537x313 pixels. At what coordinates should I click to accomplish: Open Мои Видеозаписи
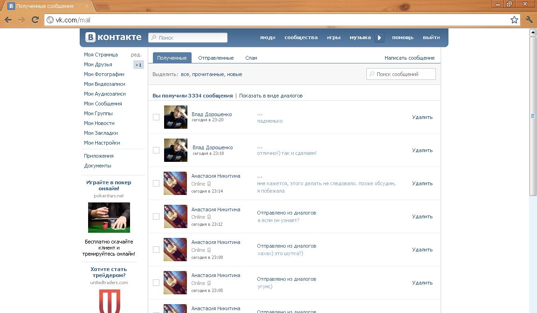(104, 84)
